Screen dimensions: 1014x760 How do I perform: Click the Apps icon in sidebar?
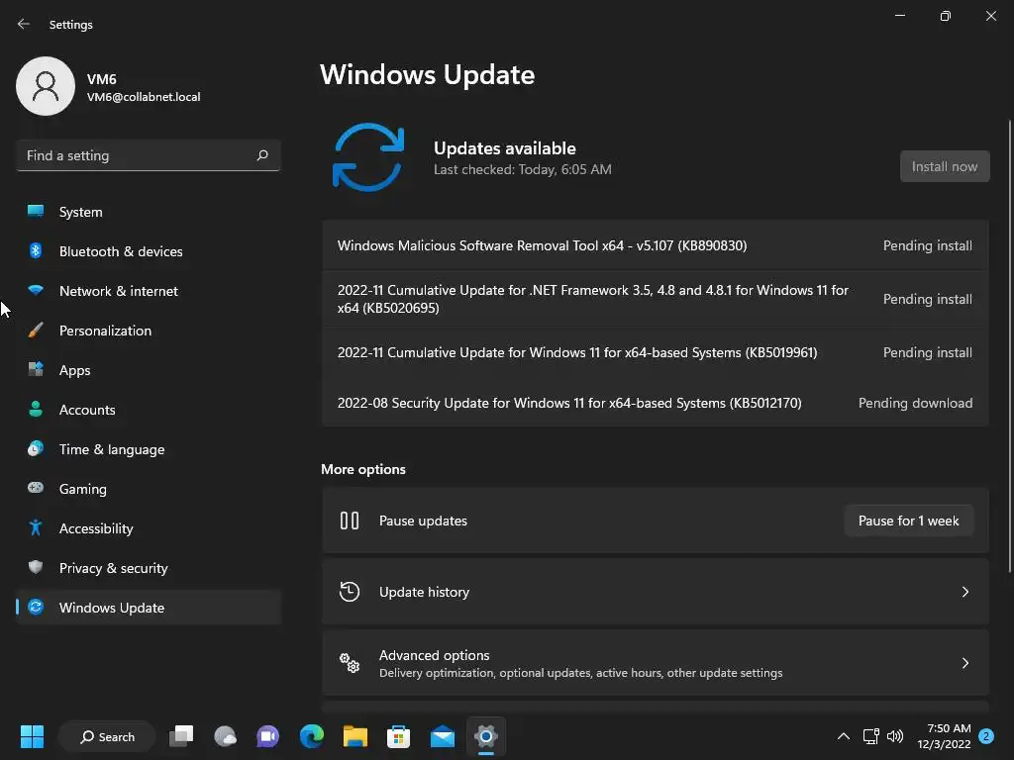(x=36, y=370)
